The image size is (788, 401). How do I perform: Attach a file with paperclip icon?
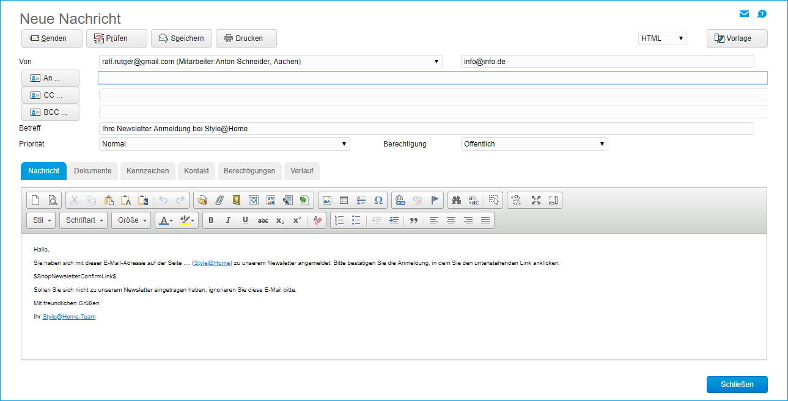point(219,200)
